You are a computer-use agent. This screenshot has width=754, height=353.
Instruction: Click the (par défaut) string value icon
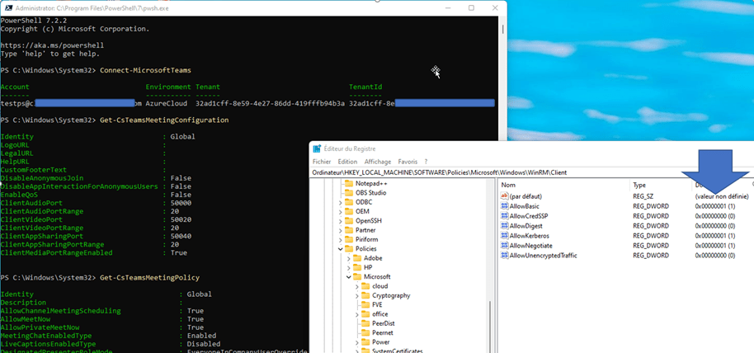pyautogui.click(x=505, y=196)
